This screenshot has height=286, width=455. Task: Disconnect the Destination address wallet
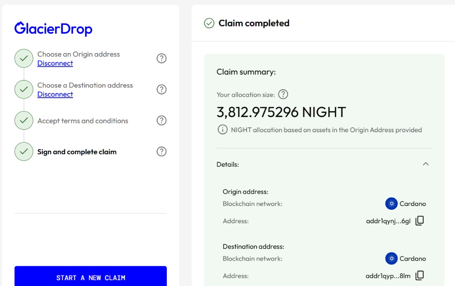coord(55,94)
